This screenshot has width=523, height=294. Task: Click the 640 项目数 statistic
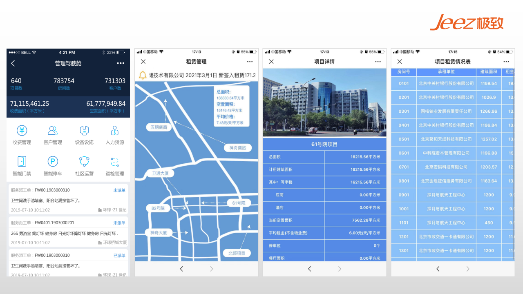(x=16, y=84)
